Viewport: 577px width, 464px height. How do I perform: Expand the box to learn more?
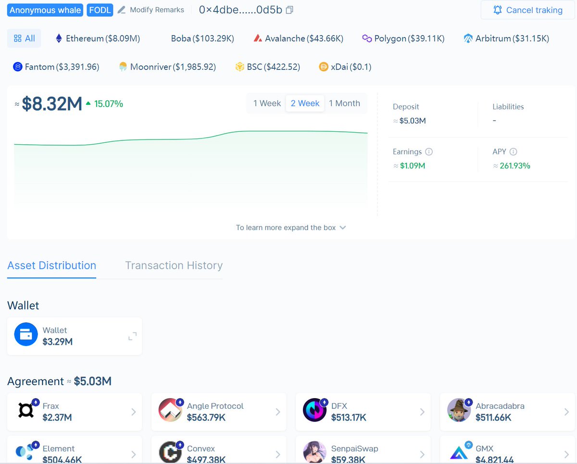pos(291,227)
